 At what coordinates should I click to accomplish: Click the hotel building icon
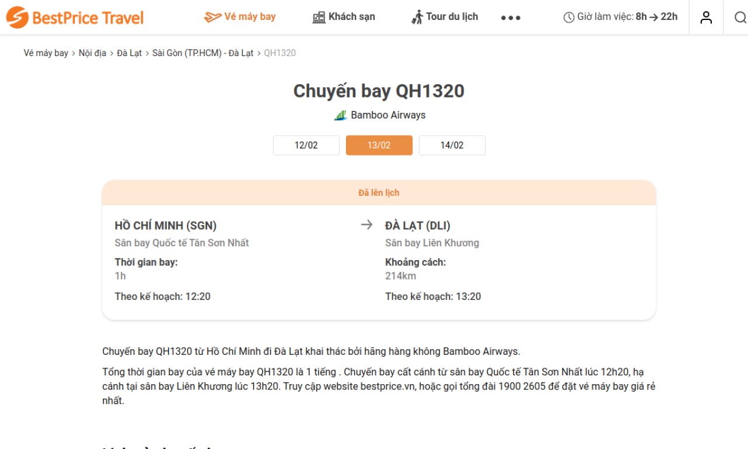[x=319, y=18]
